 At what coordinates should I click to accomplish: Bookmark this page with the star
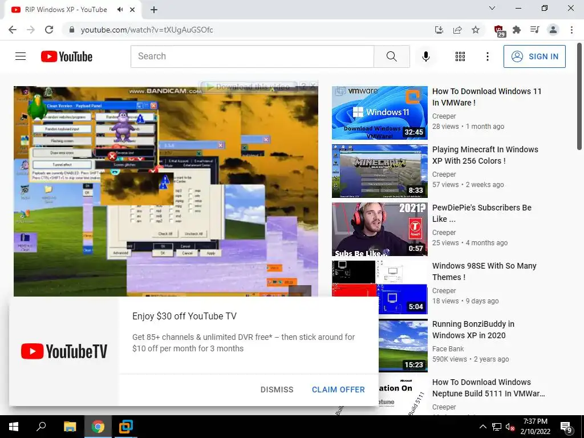pyautogui.click(x=476, y=30)
